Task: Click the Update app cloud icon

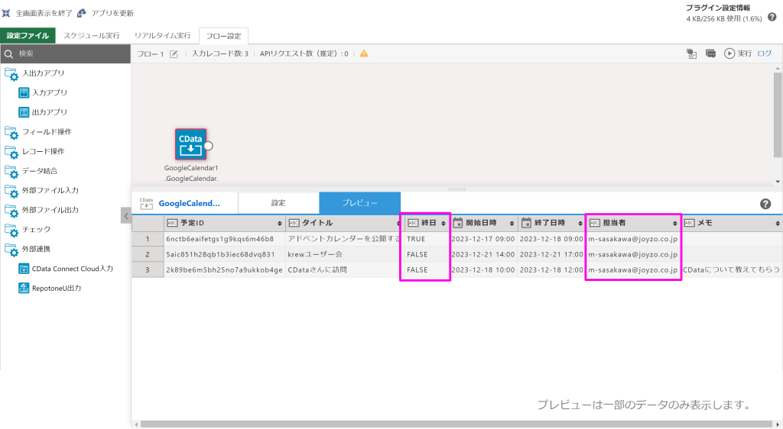Action: point(81,13)
